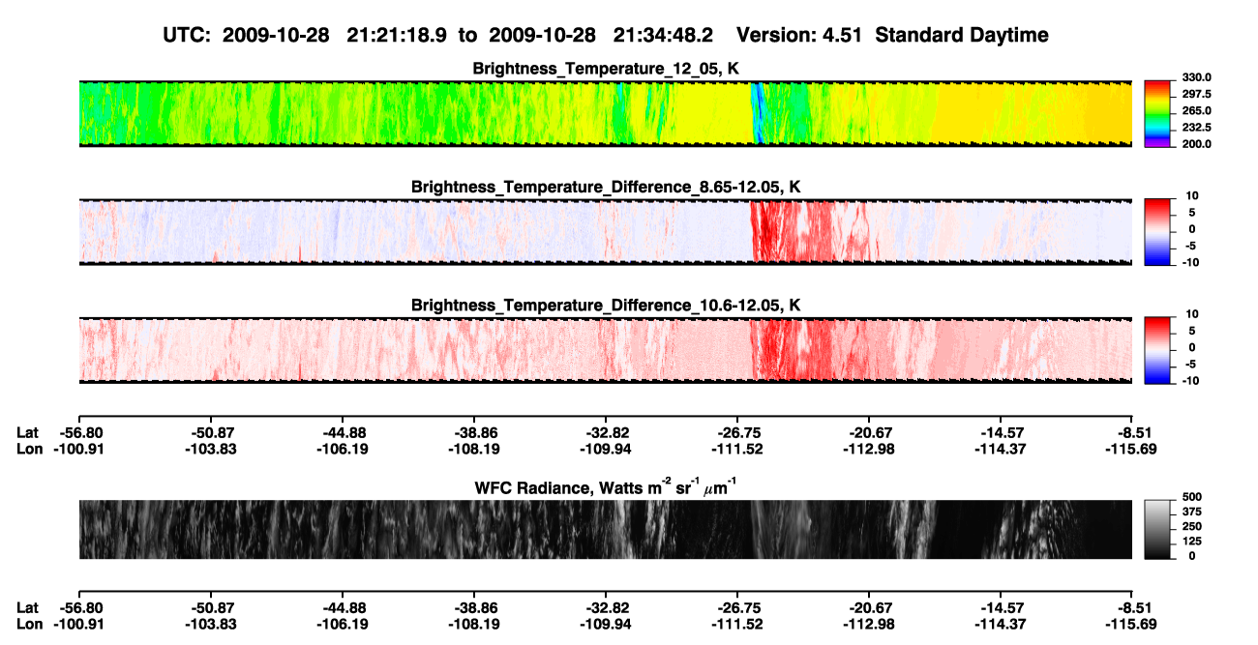The height and width of the screenshot is (645, 1258).
Task: Click longitude '-103.83' on the upper axis
Action: (210, 449)
